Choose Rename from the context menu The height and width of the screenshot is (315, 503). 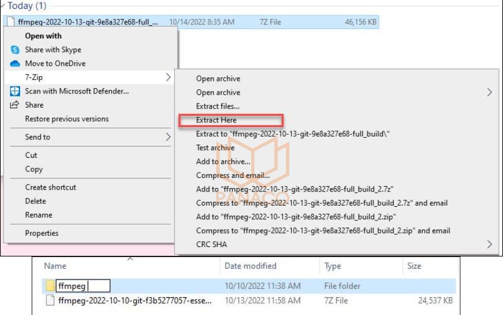pyautogui.click(x=38, y=215)
